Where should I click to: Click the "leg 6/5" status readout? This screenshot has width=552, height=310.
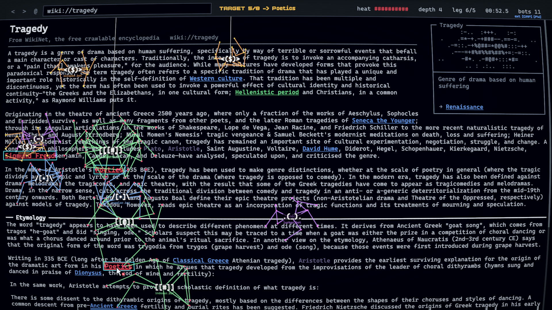pyautogui.click(x=464, y=10)
